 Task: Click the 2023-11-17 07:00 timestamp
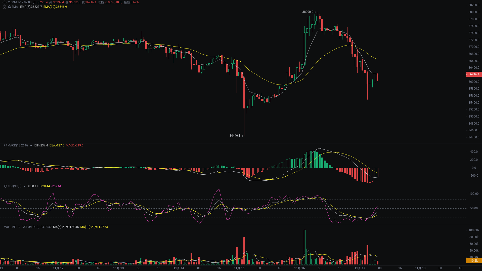coord(20,2)
